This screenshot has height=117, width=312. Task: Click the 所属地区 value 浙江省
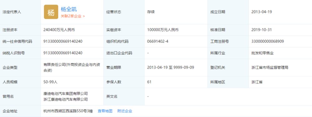coord(257,82)
